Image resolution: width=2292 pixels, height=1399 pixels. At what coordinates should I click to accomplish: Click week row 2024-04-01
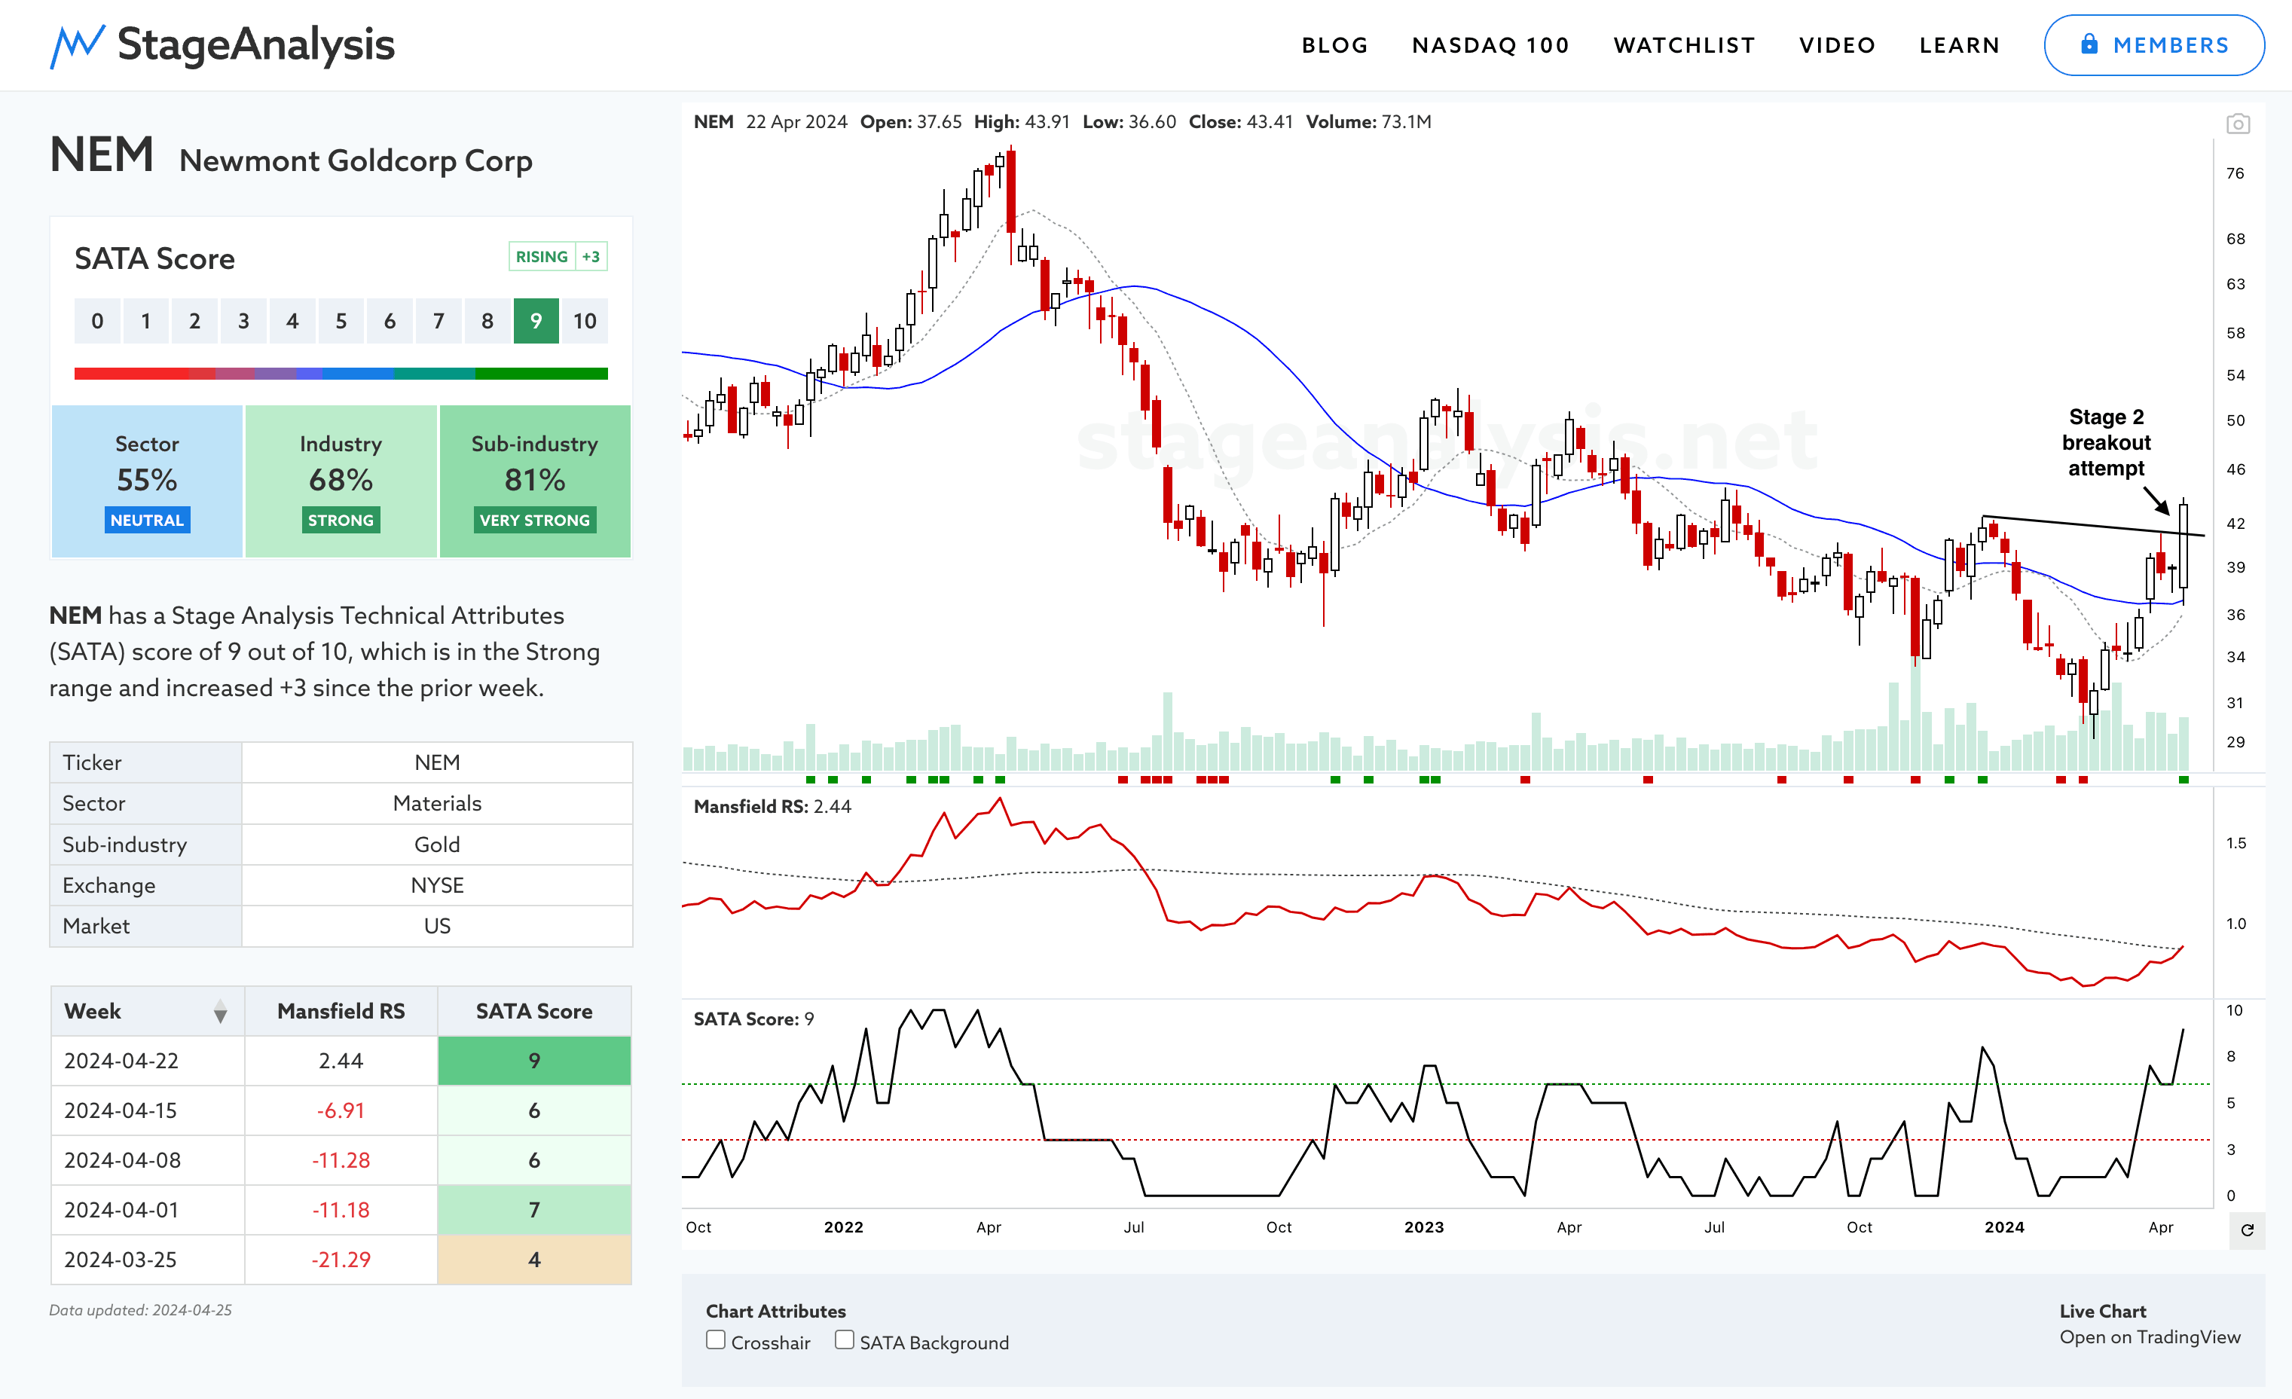point(341,1210)
